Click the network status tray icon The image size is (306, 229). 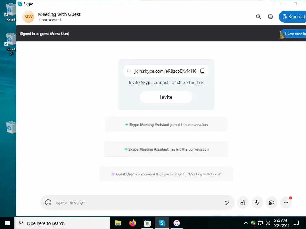click(260, 223)
